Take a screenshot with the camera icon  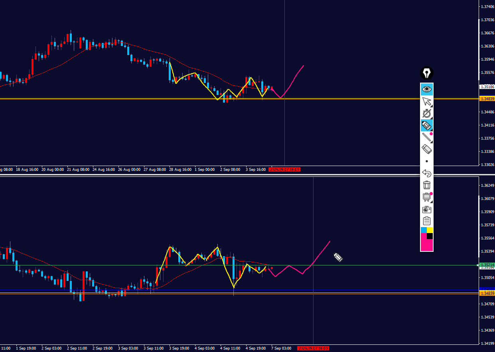[x=427, y=209]
